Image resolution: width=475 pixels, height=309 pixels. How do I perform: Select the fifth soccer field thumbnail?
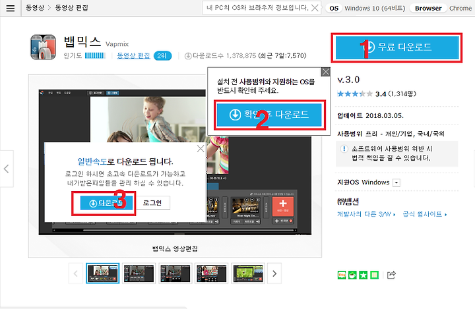point(248,273)
